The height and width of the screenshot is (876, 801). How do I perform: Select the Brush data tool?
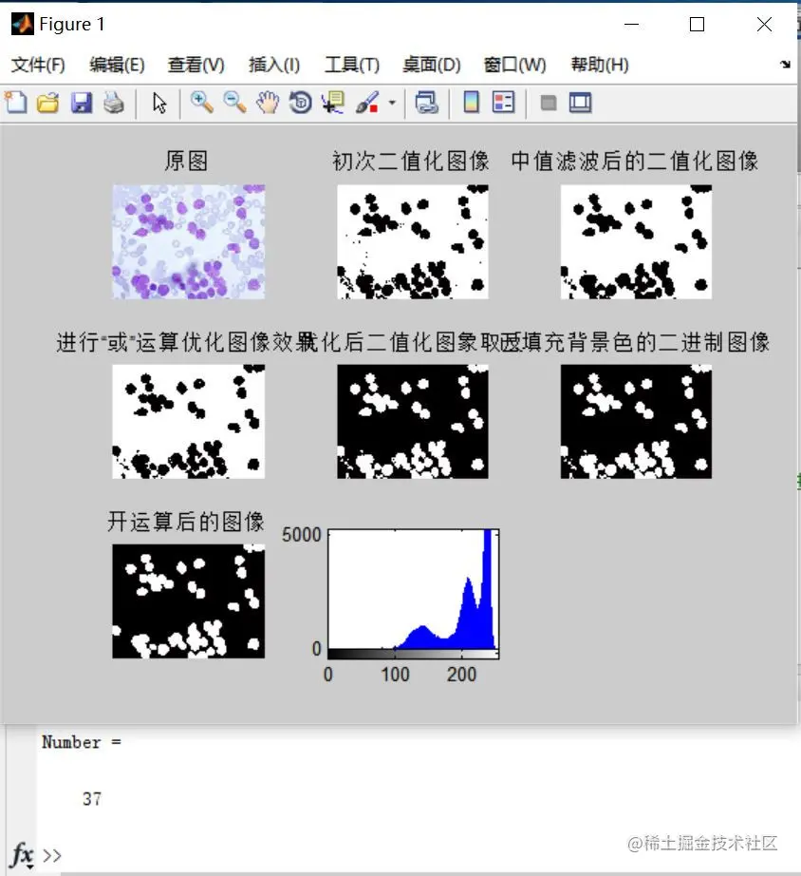point(367,103)
